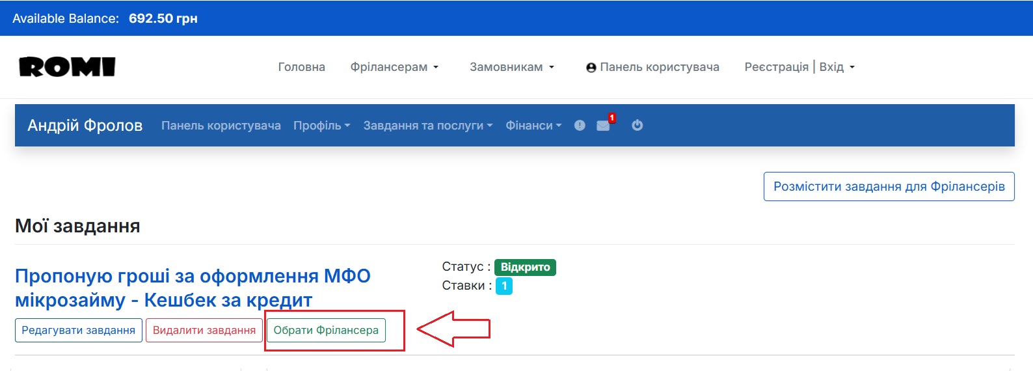Screen dimensions: 1033x371
Task: Click Редагувати завдання button
Action: (x=79, y=331)
